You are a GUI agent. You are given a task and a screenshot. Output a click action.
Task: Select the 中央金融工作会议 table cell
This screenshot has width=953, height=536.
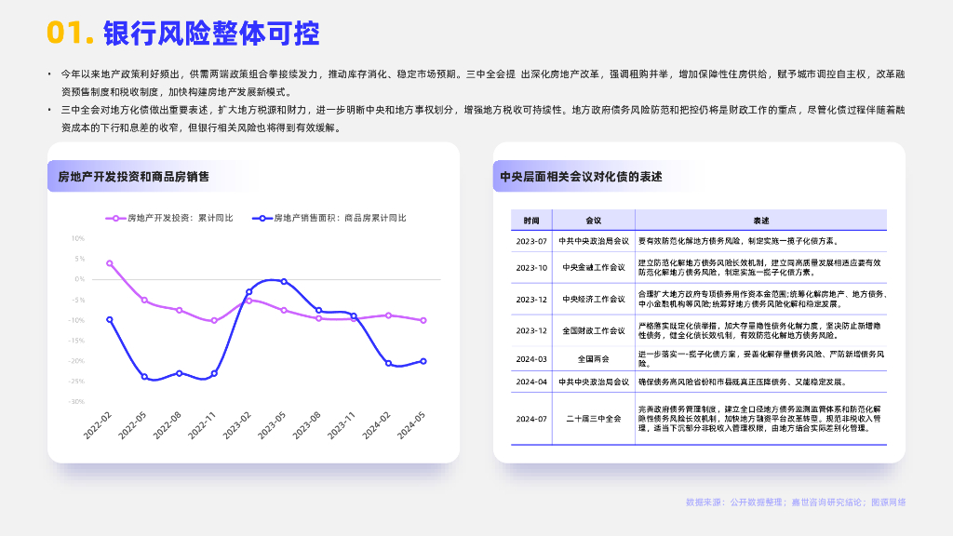[594, 268]
